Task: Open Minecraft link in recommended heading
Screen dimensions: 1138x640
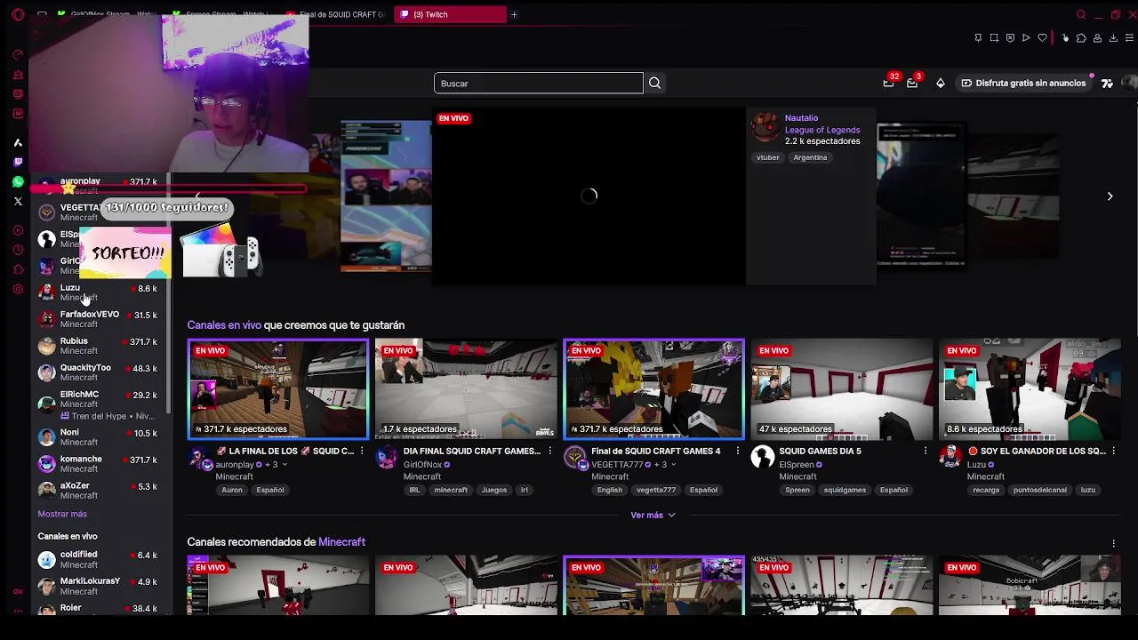Action: [x=341, y=542]
